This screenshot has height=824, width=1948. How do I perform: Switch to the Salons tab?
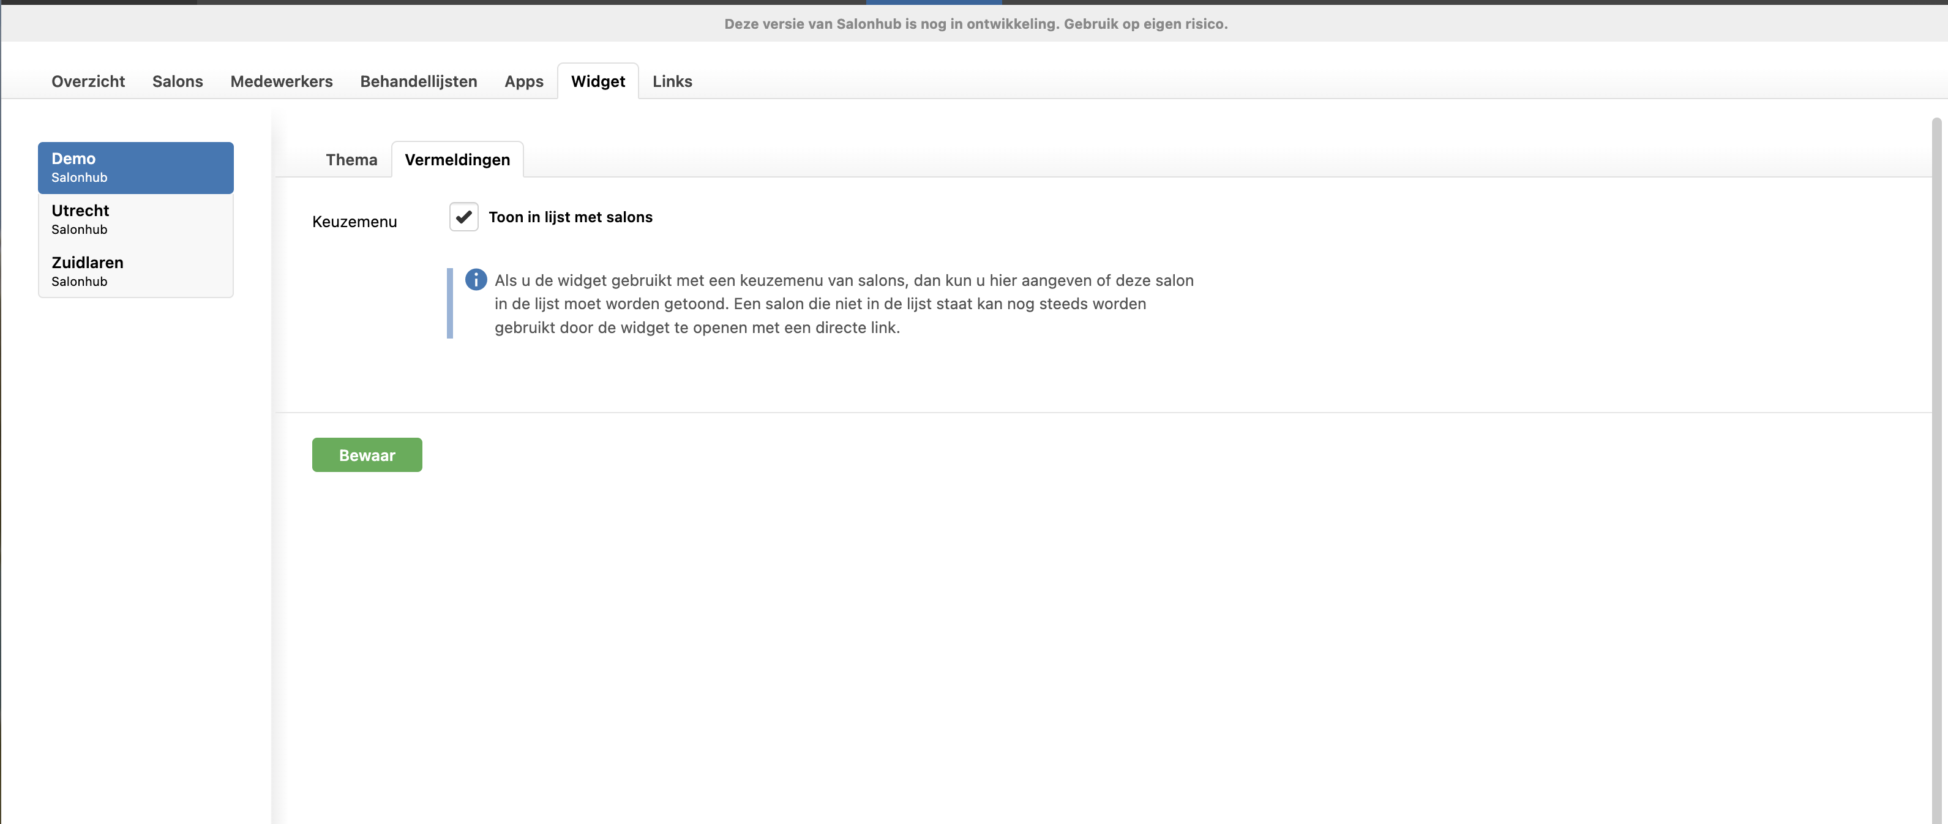coord(177,81)
